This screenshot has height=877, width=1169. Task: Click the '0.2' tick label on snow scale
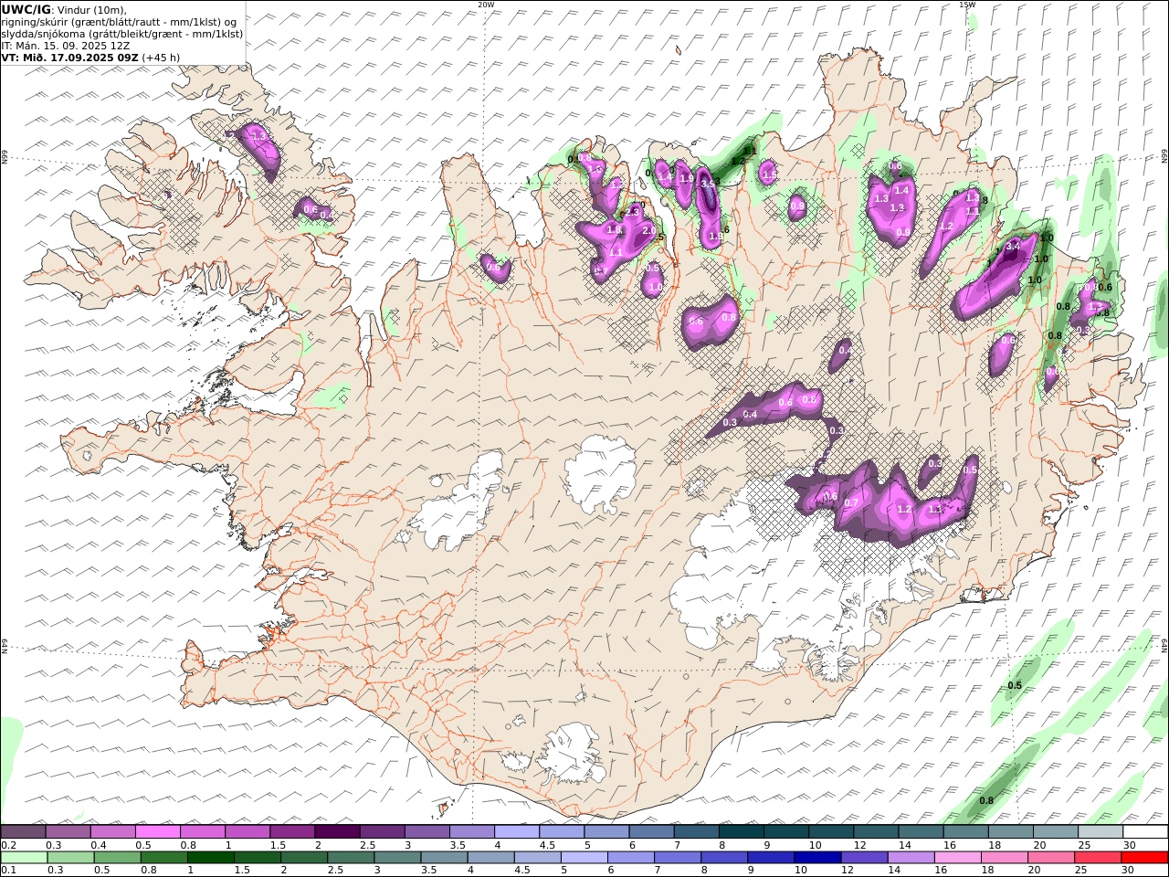(8, 845)
